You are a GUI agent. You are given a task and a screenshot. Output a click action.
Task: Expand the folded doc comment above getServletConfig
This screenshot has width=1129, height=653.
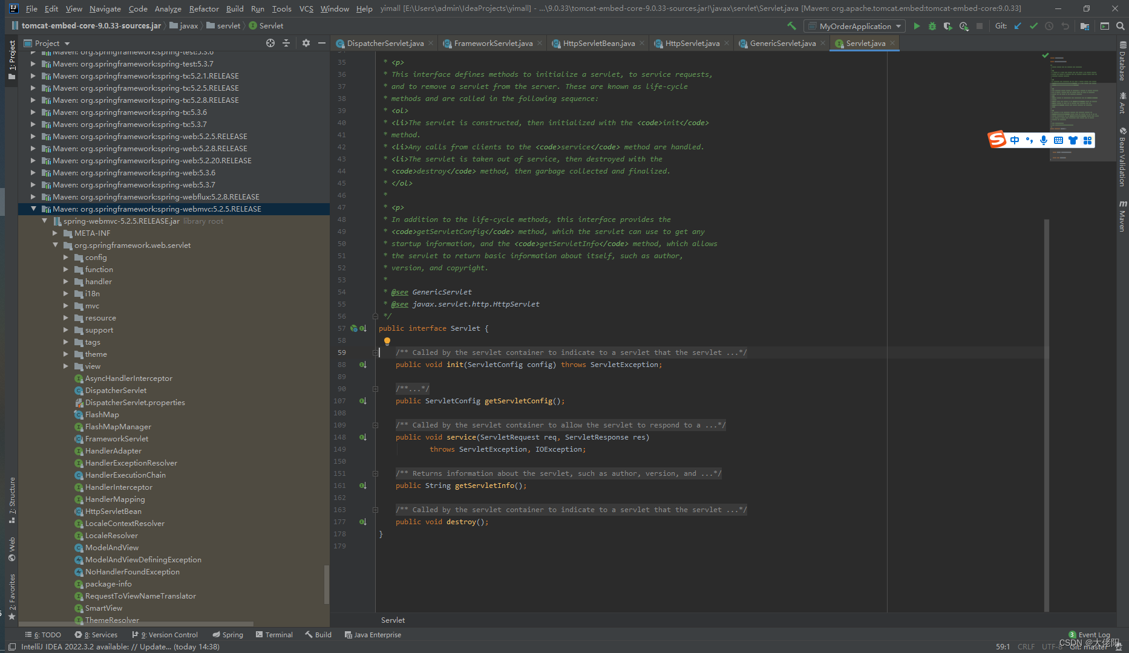tap(375, 389)
